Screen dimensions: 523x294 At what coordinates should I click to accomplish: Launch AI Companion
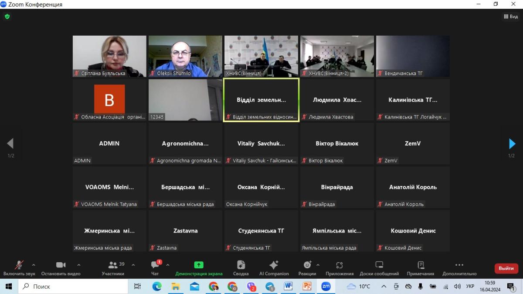[x=274, y=268]
